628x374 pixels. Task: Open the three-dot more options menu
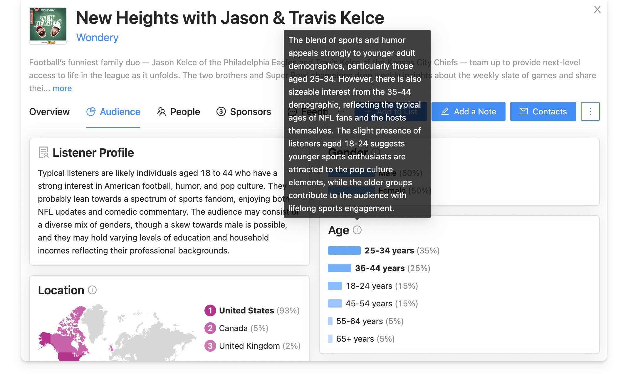[x=590, y=111]
